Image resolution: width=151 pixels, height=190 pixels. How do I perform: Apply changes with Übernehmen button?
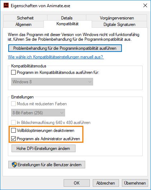click(x=135, y=183)
